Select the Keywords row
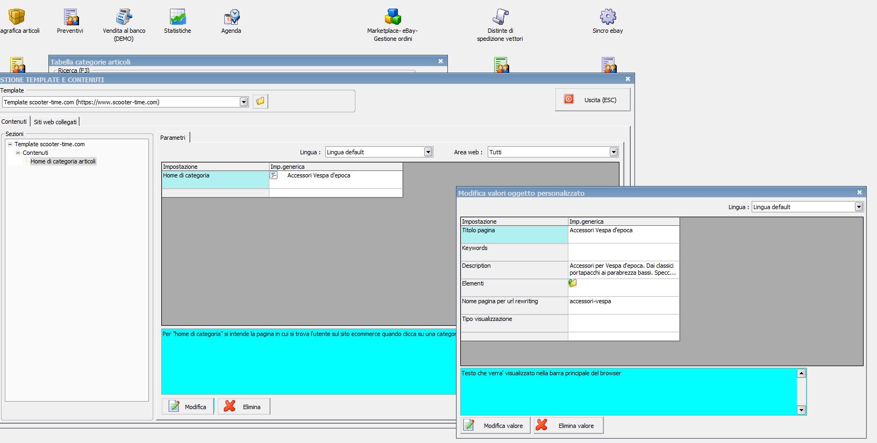 pyautogui.click(x=514, y=252)
